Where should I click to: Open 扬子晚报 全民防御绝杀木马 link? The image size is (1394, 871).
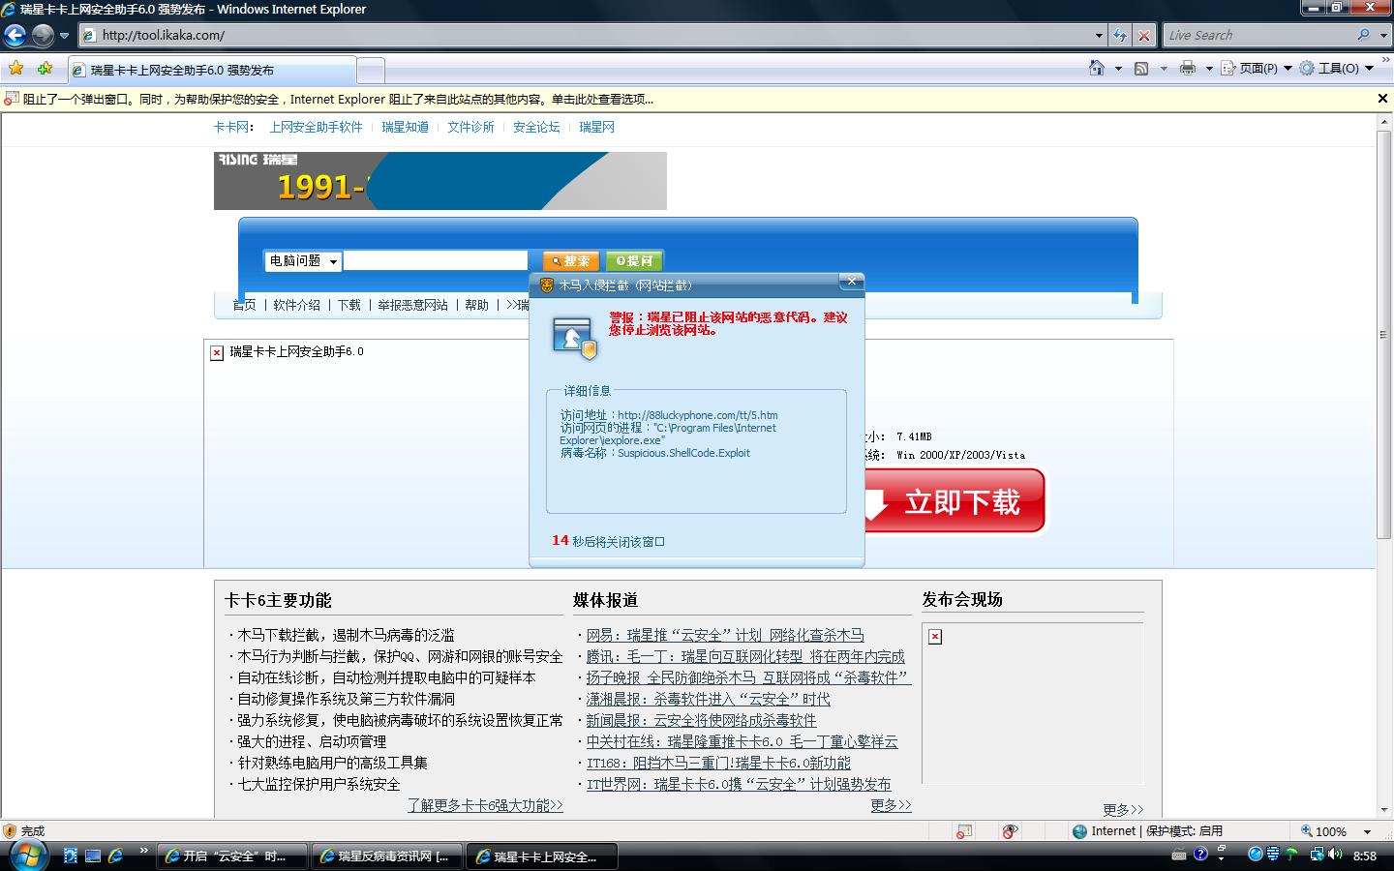[x=748, y=677]
